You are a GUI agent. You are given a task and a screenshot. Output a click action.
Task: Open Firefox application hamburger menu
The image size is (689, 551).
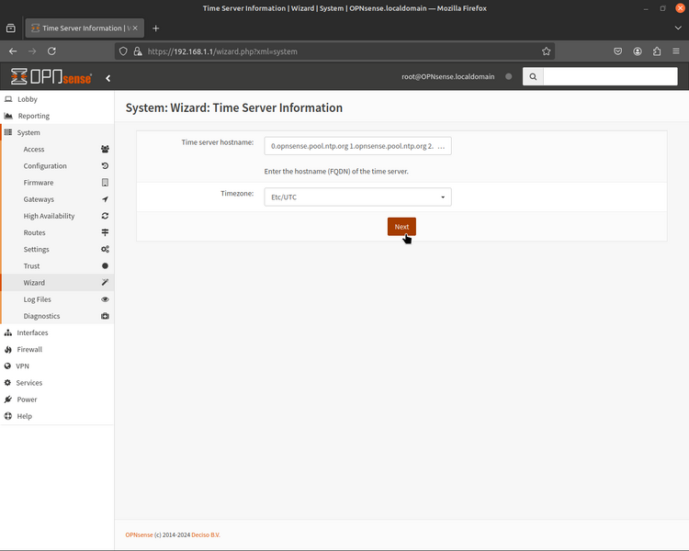point(676,51)
